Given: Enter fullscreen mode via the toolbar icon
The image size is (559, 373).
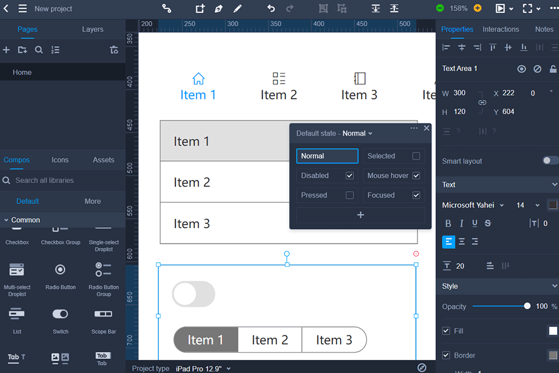Looking at the screenshot, I should pos(528,8).
